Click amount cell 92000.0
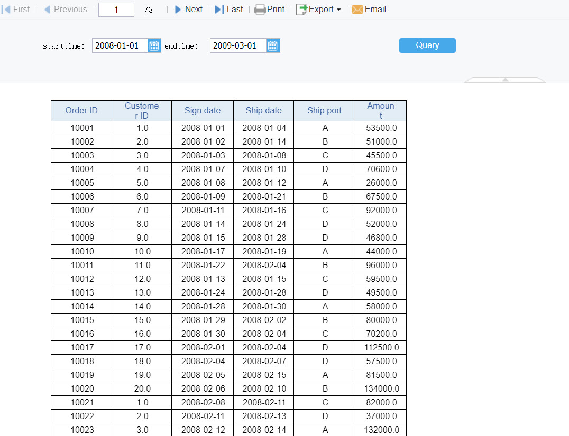This screenshot has width=569, height=436. [381, 211]
